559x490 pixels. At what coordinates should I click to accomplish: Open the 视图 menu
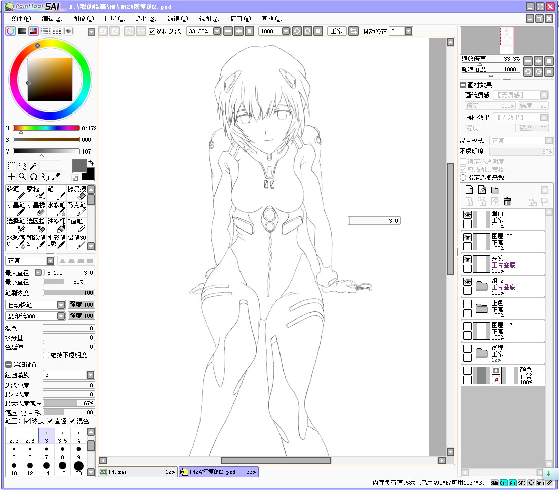pyautogui.click(x=209, y=19)
